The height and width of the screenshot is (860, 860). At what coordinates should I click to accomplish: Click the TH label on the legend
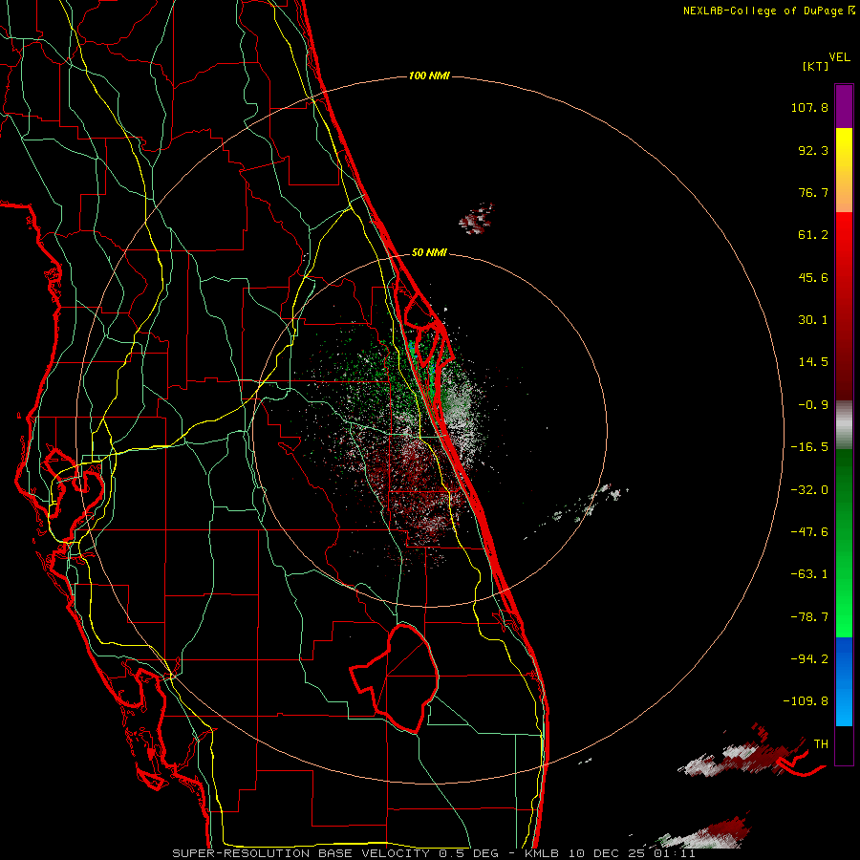point(821,744)
